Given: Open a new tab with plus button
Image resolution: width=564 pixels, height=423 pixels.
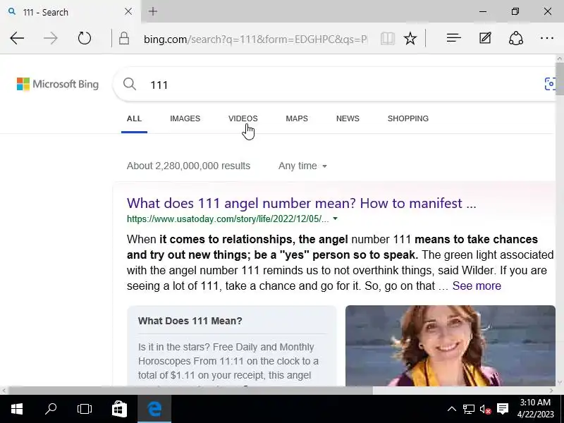Looking at the screenshot, I should 153,11.
